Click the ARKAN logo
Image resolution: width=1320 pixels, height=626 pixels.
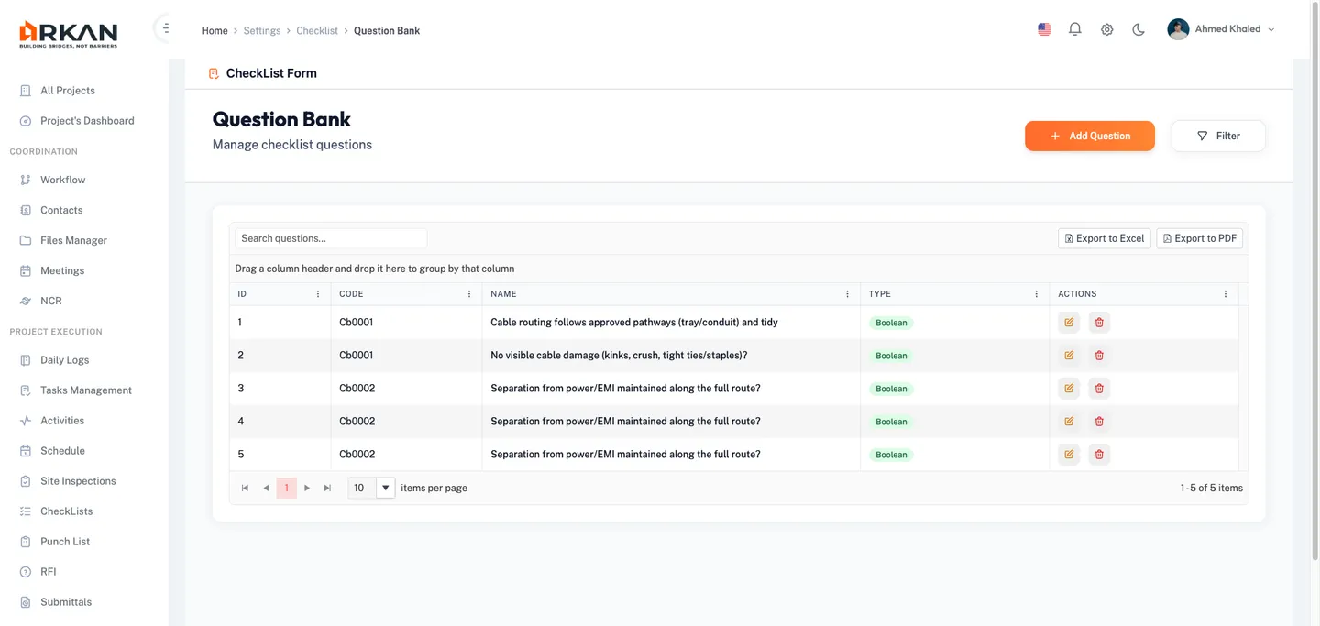point(68,31)
